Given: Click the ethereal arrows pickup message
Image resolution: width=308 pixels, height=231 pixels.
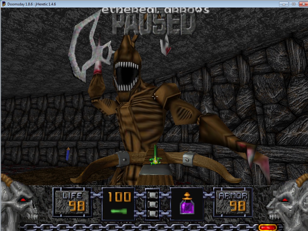Looking at the screenshot, I should coord(155,11).
